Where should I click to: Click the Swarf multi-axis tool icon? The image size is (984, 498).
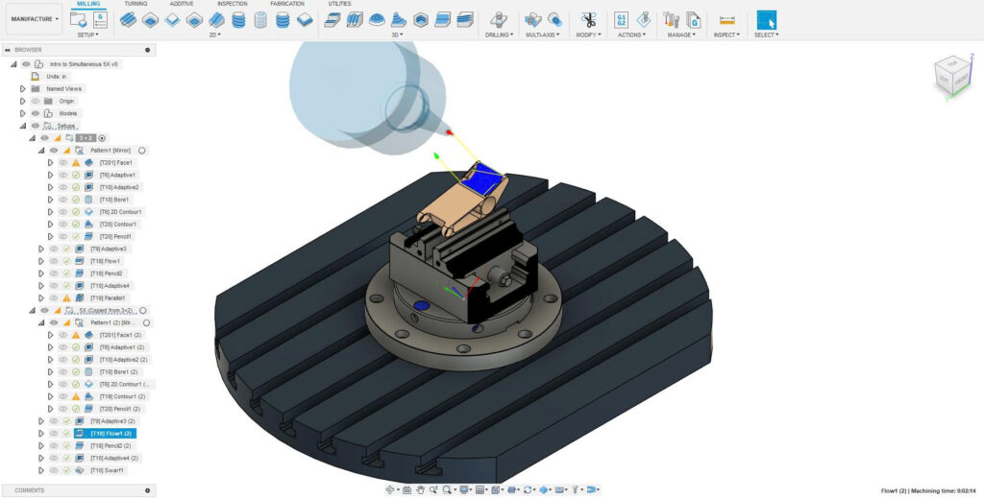click(532, 19)
